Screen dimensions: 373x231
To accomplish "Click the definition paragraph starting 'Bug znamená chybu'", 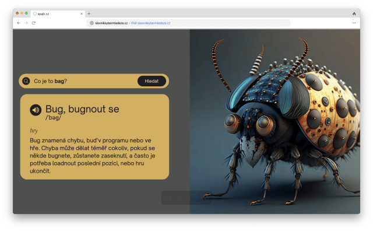I will [93, 156].
